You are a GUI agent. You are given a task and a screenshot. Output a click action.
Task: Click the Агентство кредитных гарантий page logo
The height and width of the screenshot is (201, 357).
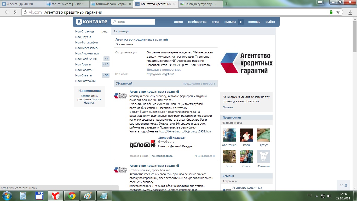246,63
